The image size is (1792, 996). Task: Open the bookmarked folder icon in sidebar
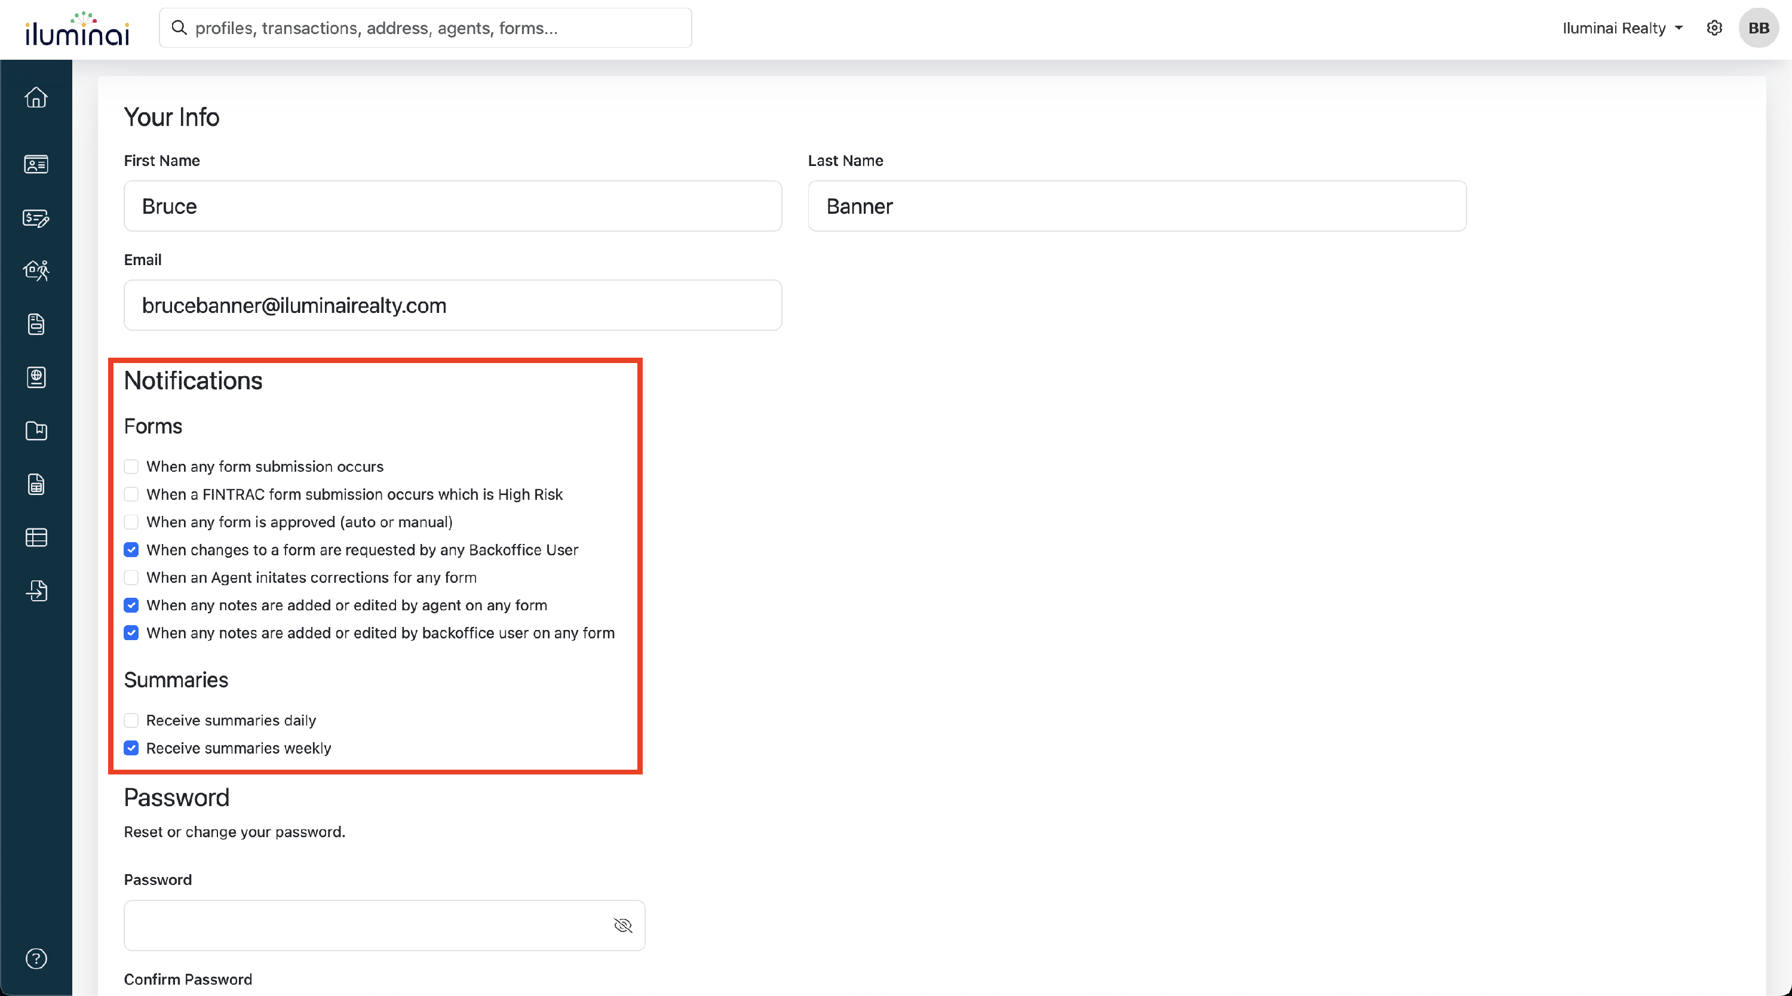pyautogui.click(x=36, y=431)
